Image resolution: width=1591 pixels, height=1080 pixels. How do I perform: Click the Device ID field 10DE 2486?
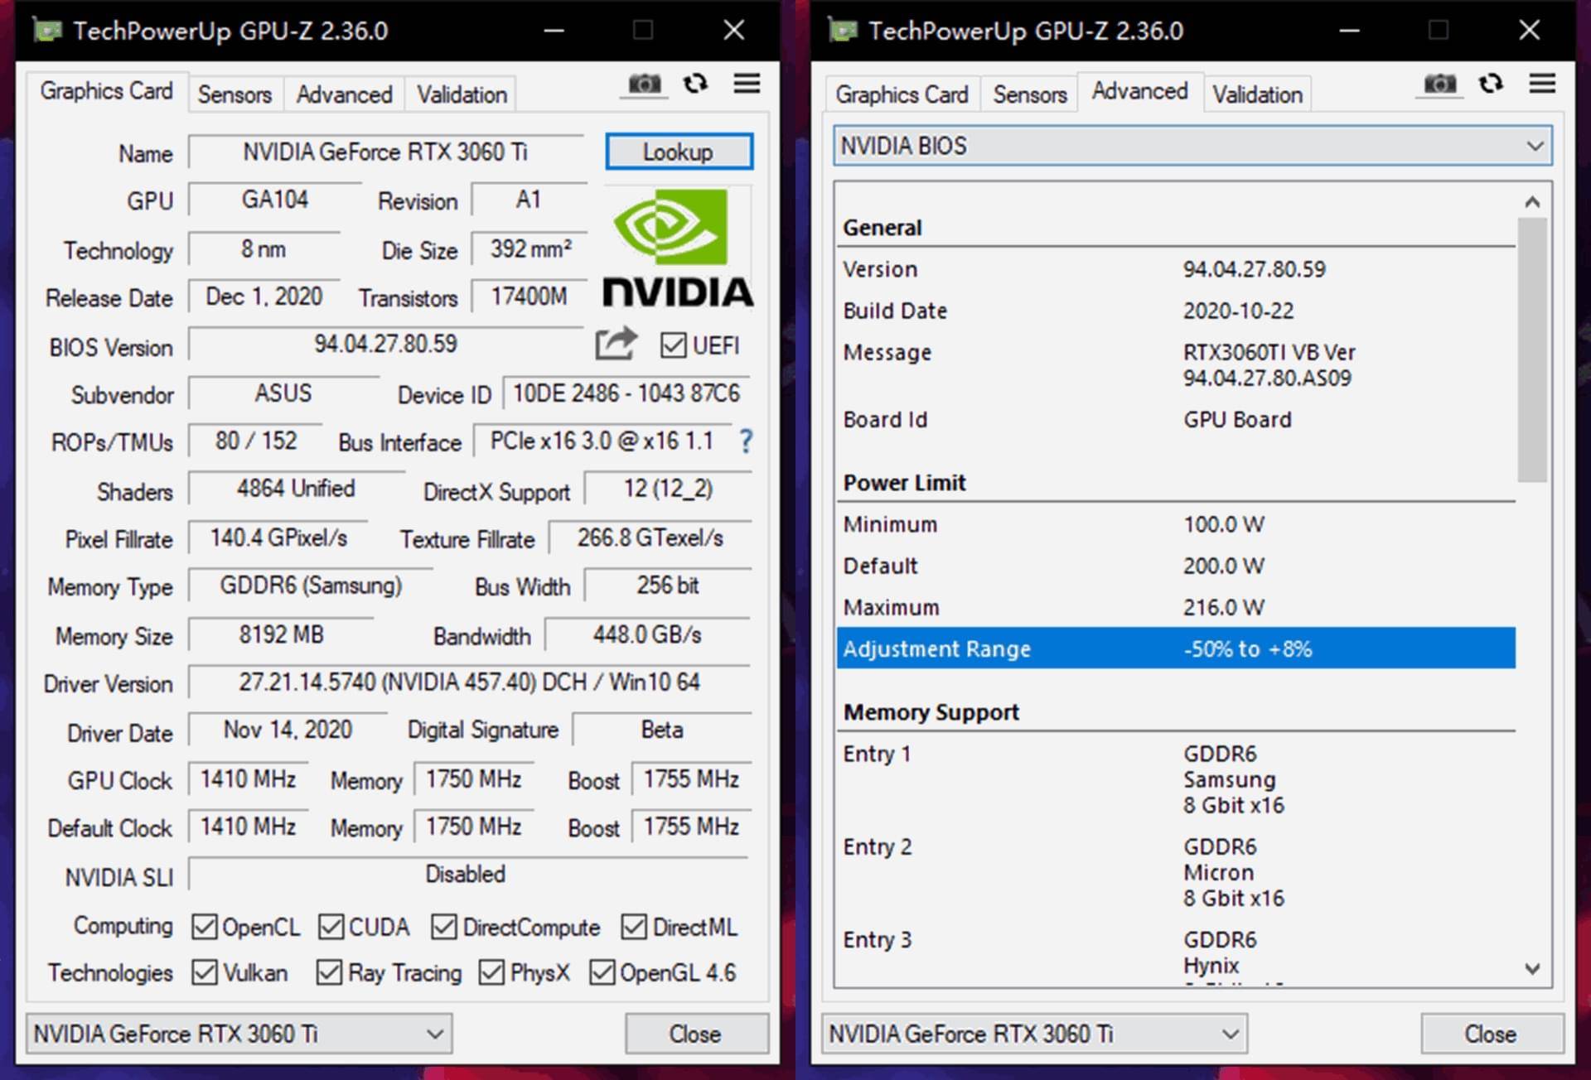click(x=627, y=393)
